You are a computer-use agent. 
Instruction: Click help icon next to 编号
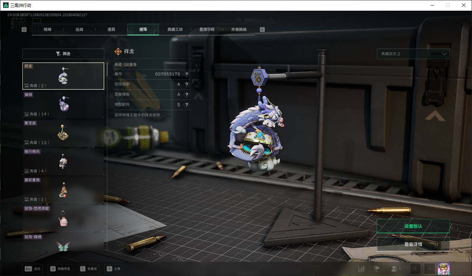[187, 74]
